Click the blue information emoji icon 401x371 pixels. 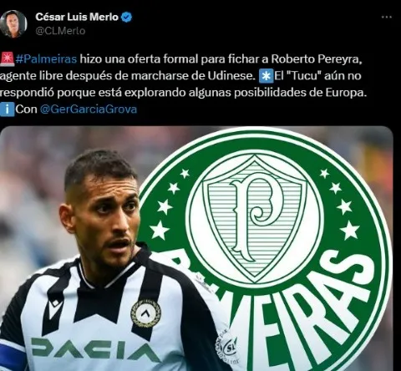[7, 109]
